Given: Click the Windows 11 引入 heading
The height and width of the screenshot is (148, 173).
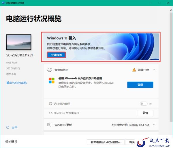Looking at the screenshot, I should tap(62, 38).
